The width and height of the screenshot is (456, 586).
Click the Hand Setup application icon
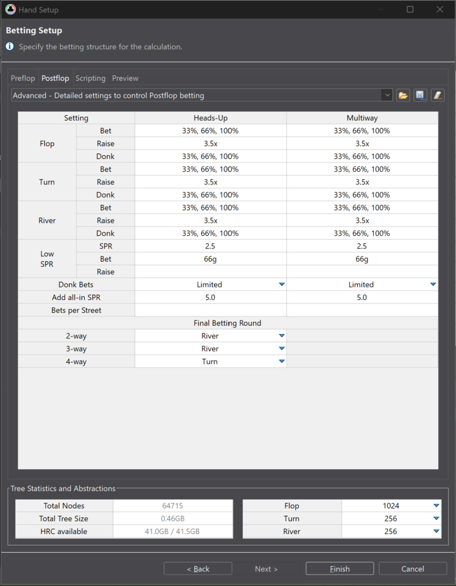click(x=10, y=9)
